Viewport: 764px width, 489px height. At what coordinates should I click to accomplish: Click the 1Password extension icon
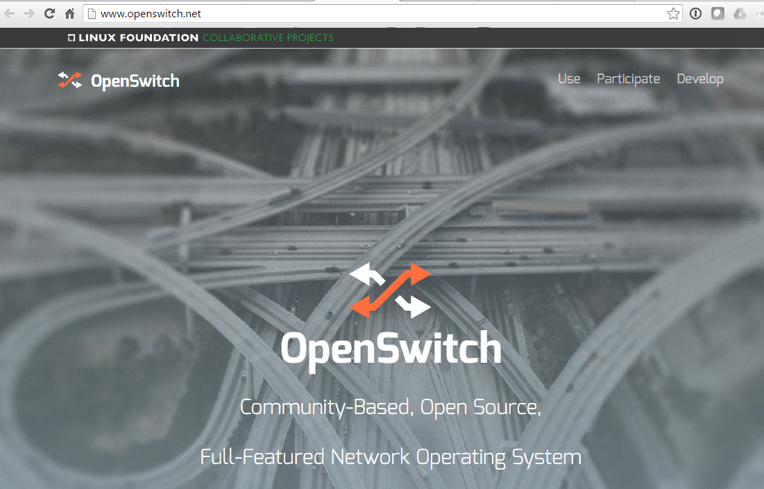695,13
